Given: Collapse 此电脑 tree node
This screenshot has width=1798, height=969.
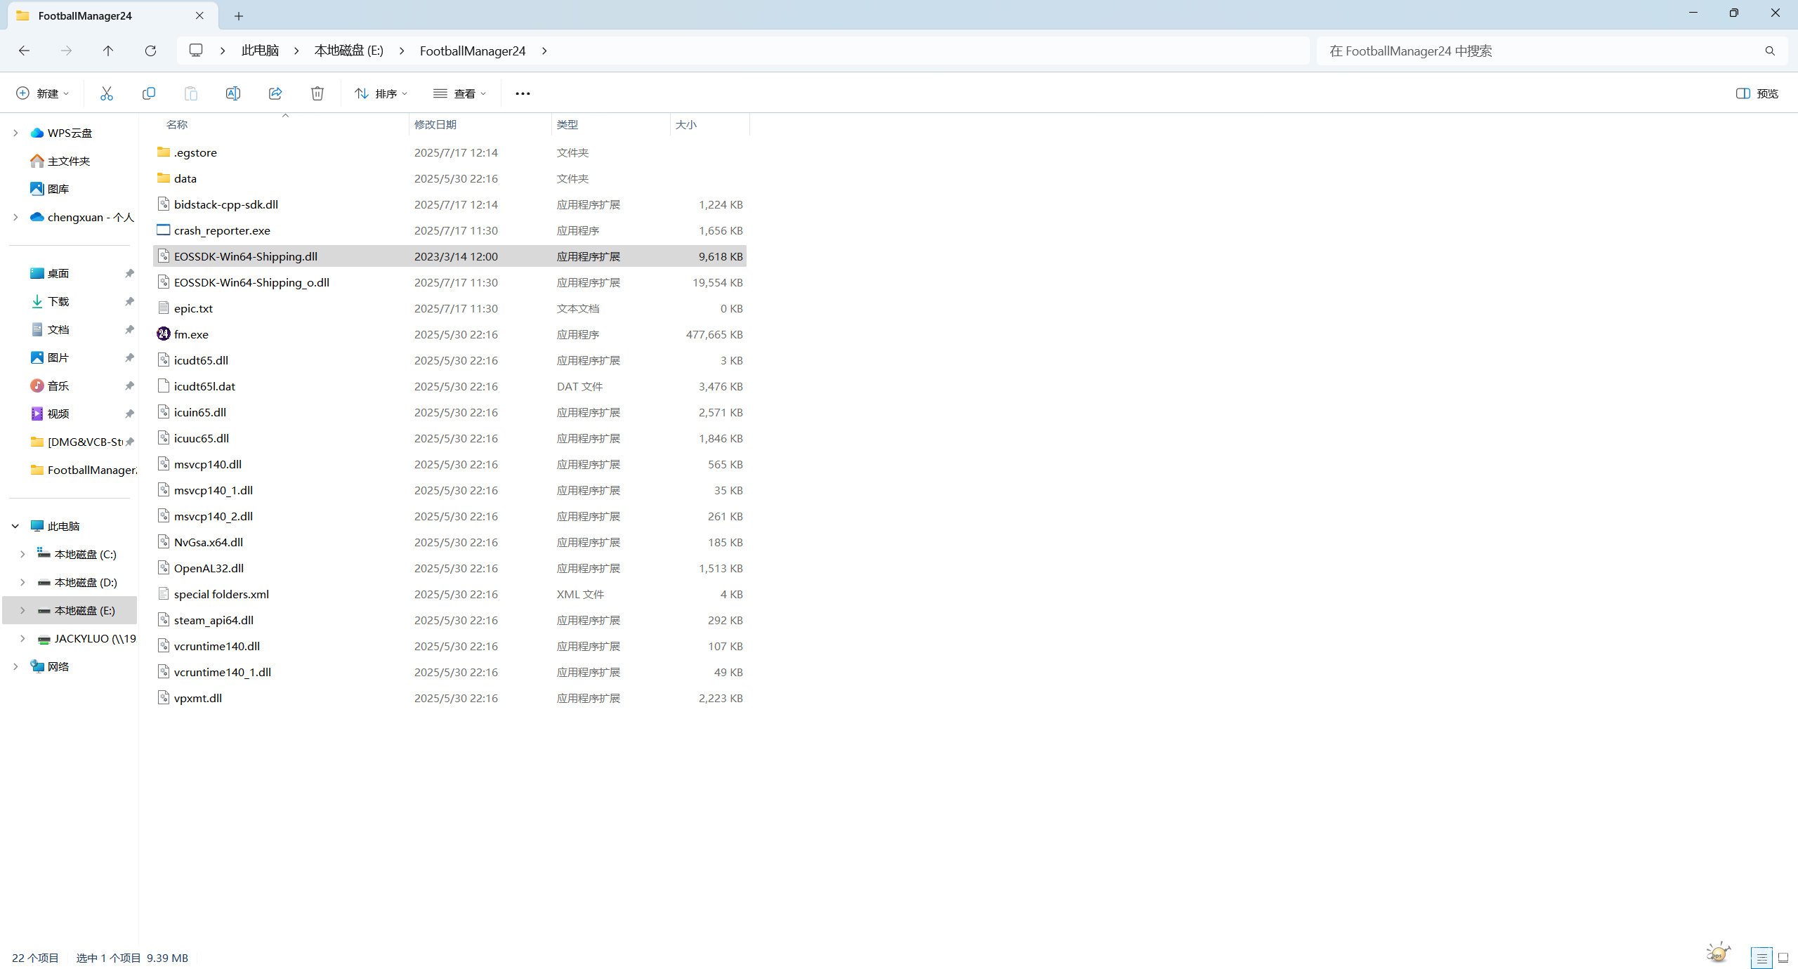Looking at the screenshot, I should click(15, 526).
